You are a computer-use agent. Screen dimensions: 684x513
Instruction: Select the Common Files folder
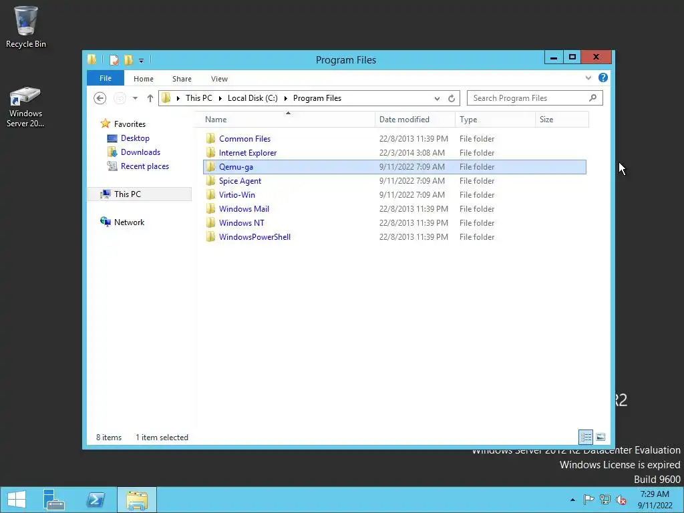coord(244,139)
